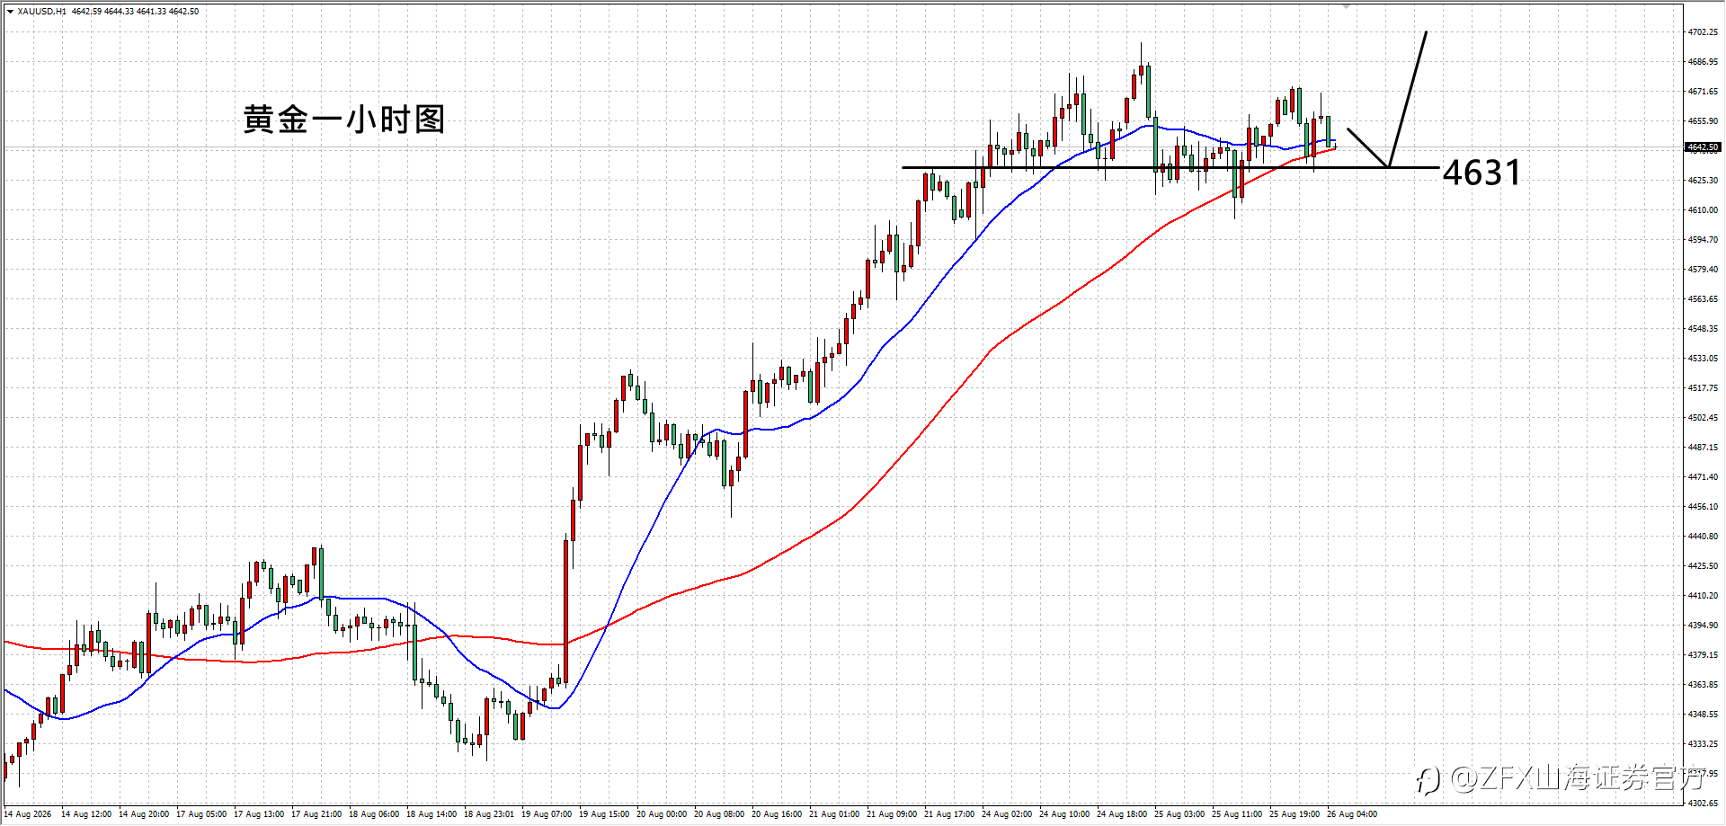The image size is (1726, 826).
Task: Click time axis label 25 Aug 03:00
Action: click(x=1179, y=815)
